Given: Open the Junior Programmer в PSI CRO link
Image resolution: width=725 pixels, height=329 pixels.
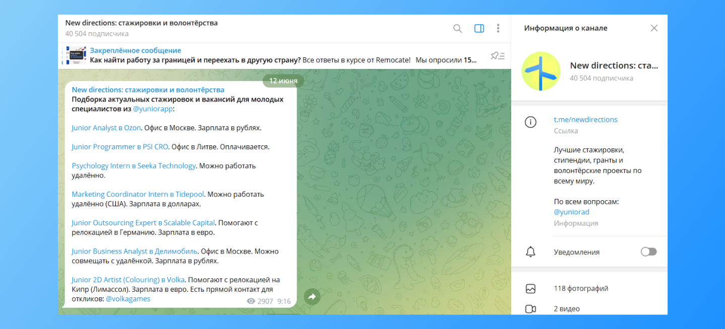Looking at the screenshot, I should point(120,147).
